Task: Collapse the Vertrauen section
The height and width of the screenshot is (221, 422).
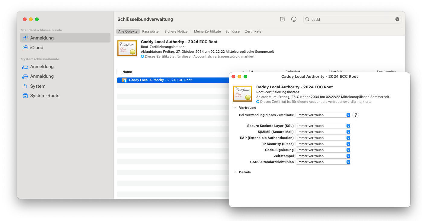Action: (235, 108)
